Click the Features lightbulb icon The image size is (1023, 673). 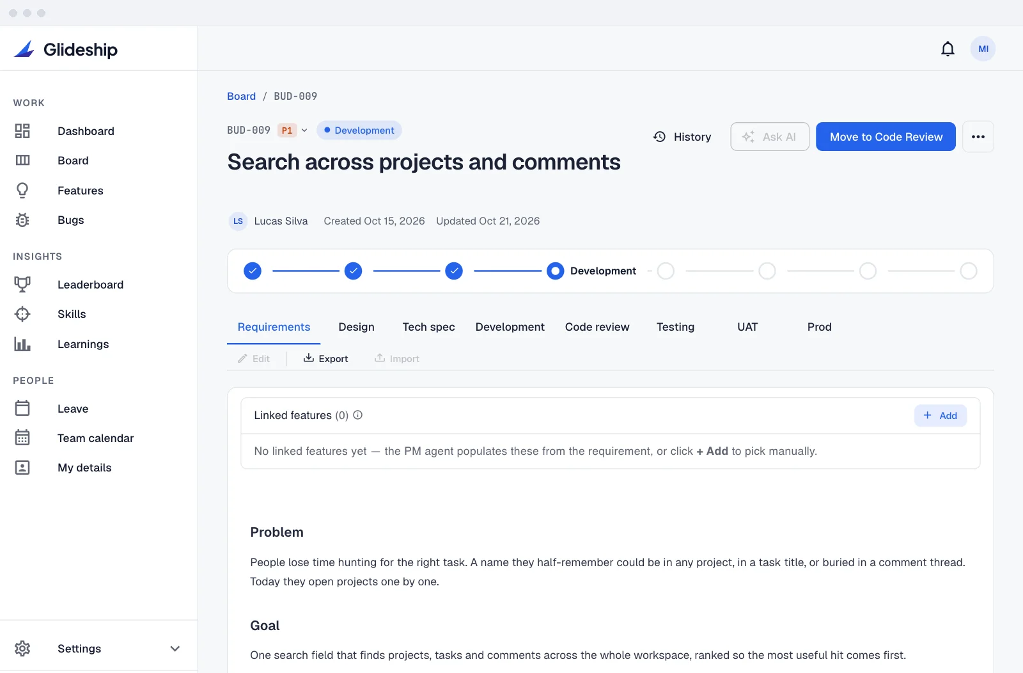tap(22, 191)
